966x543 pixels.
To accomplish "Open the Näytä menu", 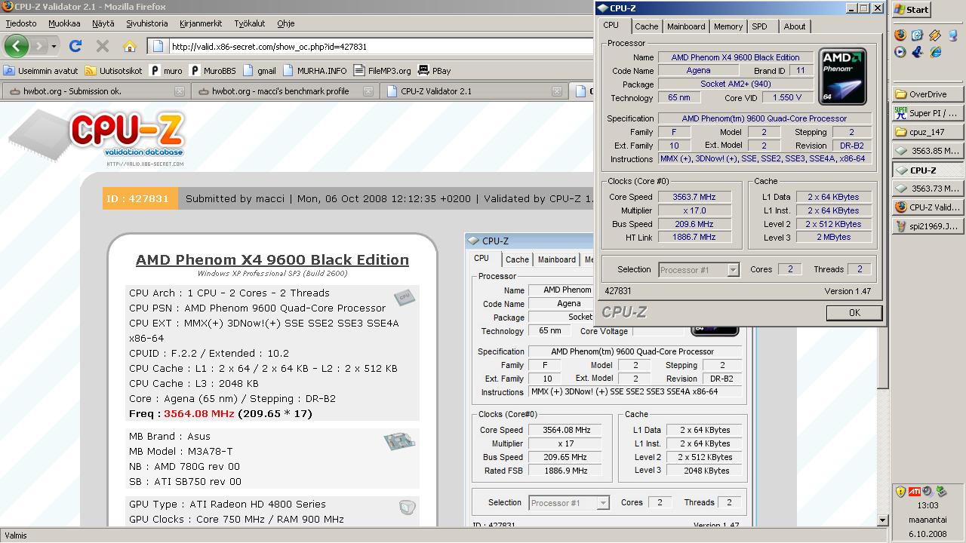I will [x=103, y=23].
